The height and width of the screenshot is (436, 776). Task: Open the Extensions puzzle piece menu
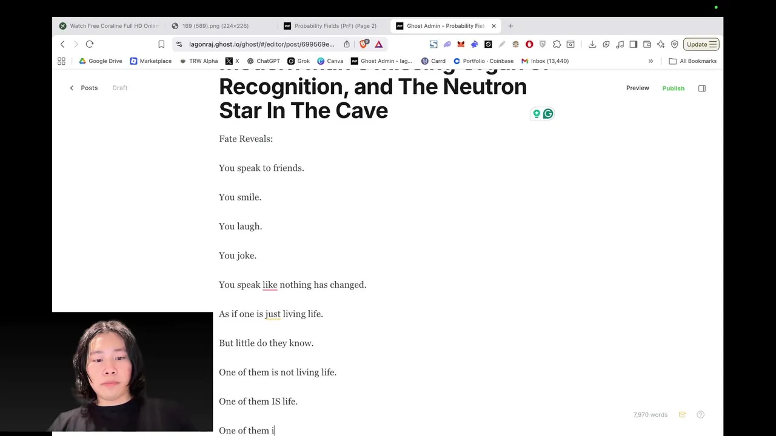tap(557, 44)
